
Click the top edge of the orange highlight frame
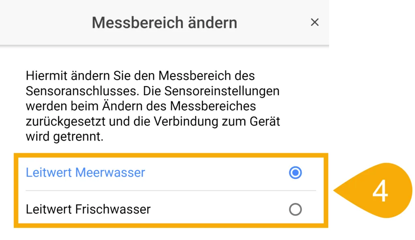(x=170, y=155)
